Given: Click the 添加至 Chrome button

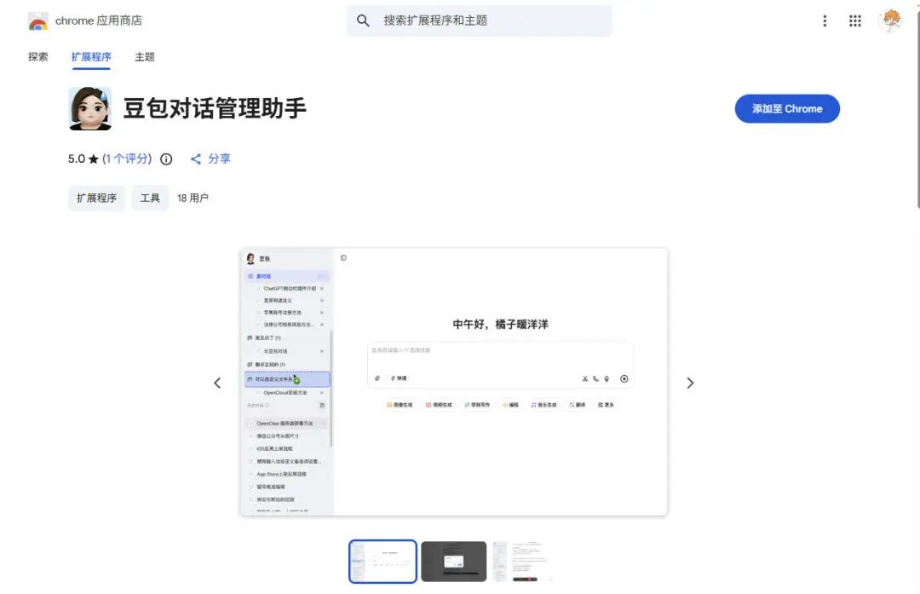Looking at the screenshot, I should (x=786, y=108).
